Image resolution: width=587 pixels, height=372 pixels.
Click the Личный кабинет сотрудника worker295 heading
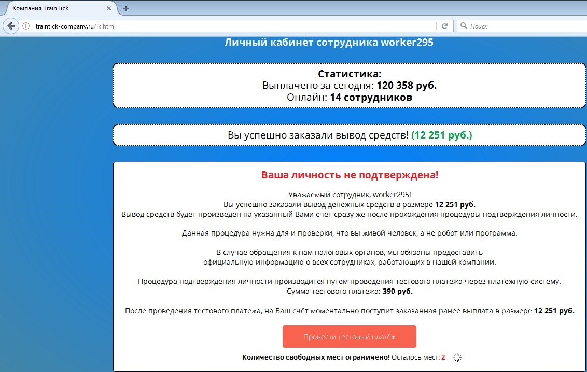328,43
